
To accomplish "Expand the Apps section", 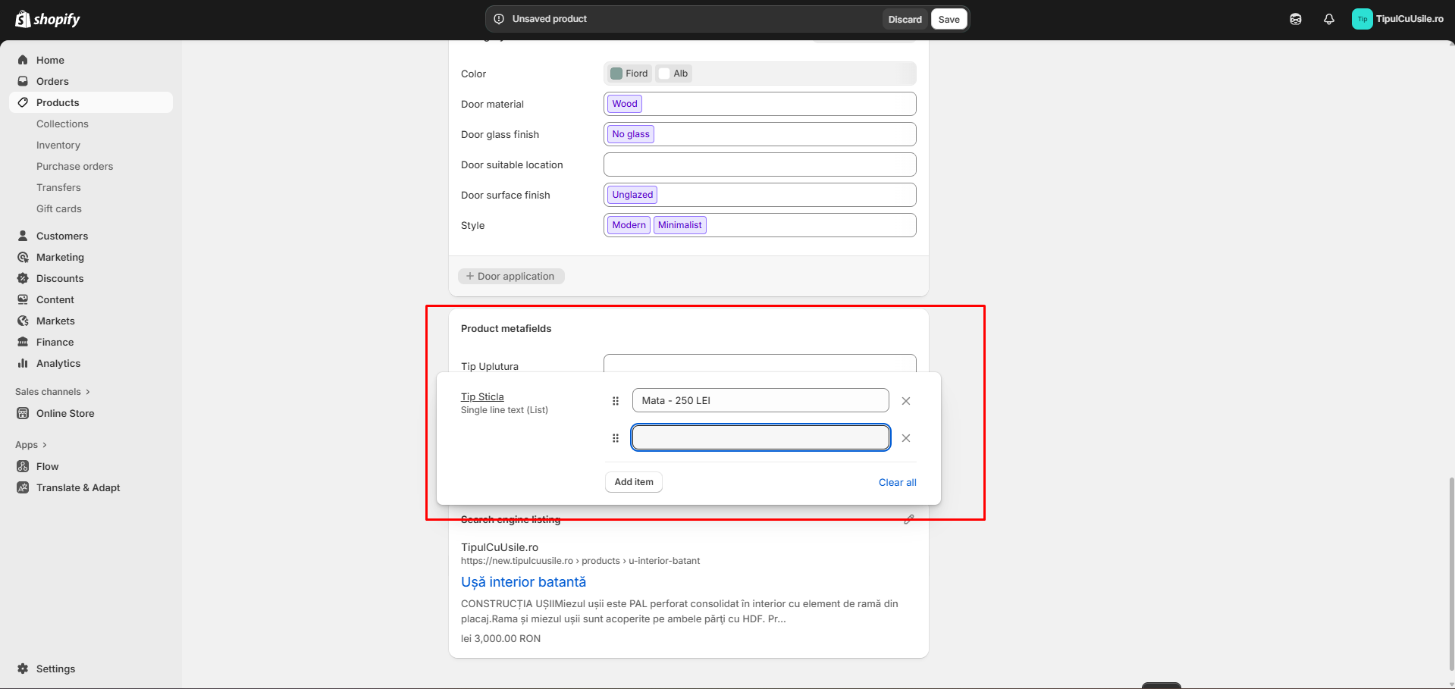I will tap(31, 445).
